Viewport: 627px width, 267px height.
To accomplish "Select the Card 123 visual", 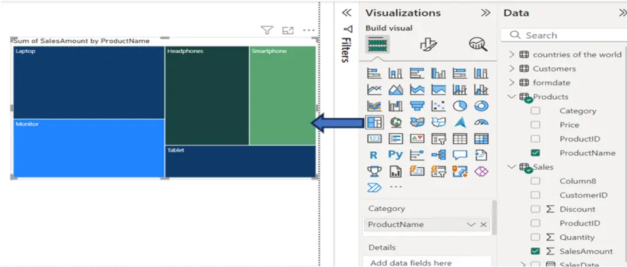I will (374, 138).
